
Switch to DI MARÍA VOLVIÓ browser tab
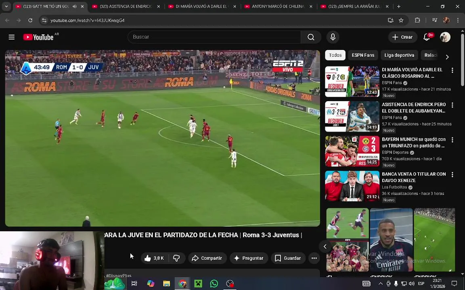coord(201,6)
